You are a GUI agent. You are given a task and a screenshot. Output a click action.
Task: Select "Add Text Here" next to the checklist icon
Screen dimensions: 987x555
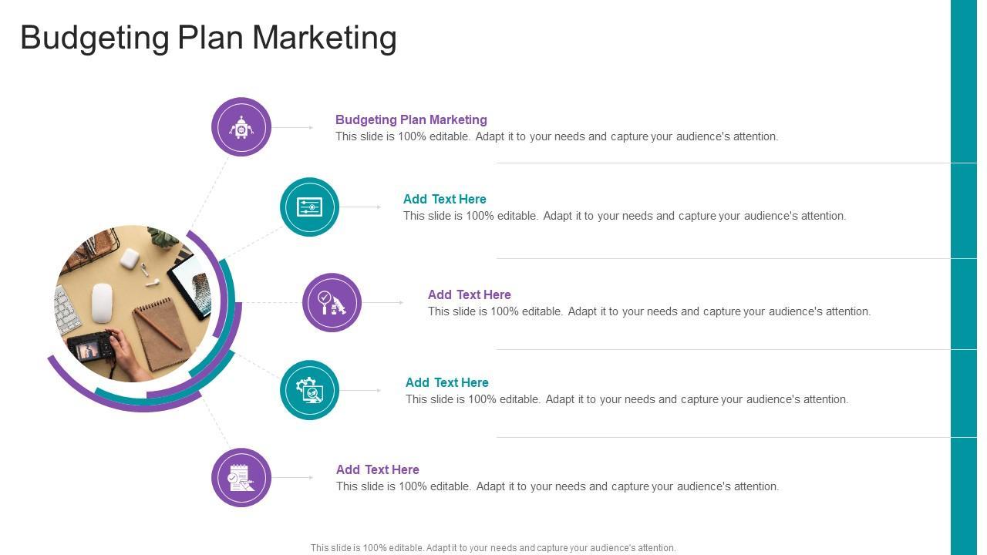(377, 469)
